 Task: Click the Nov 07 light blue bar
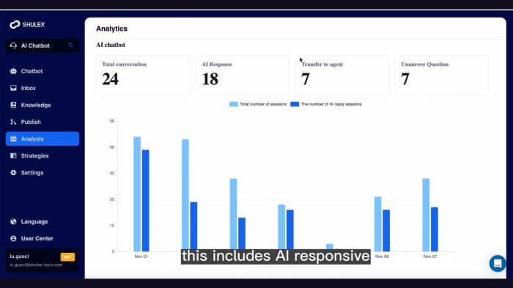[426, 215]
